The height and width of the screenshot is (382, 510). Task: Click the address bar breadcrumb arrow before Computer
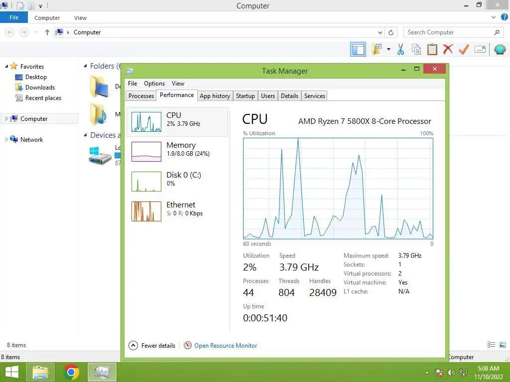point(68,32)
